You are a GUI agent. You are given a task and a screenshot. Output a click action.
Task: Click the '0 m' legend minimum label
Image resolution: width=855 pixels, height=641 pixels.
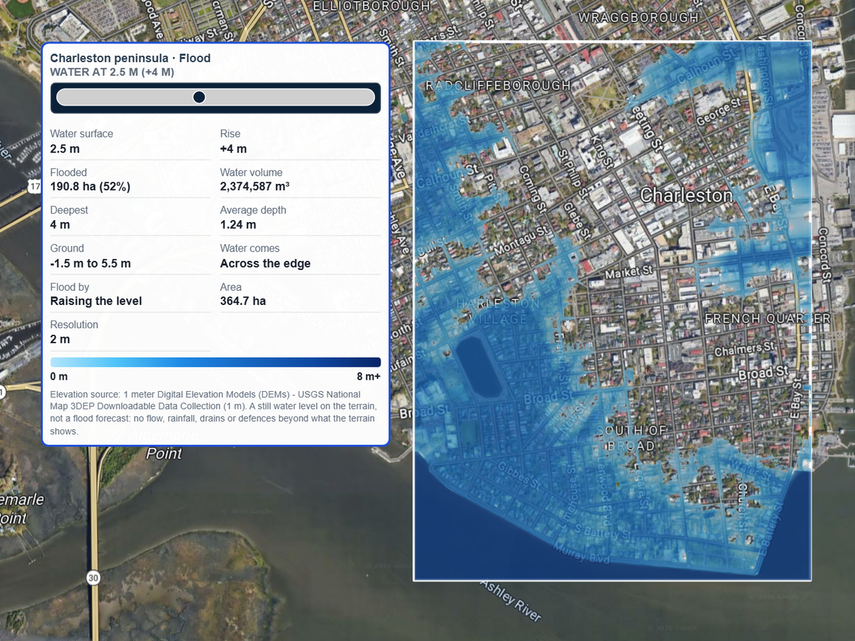(x=59, y=376)
